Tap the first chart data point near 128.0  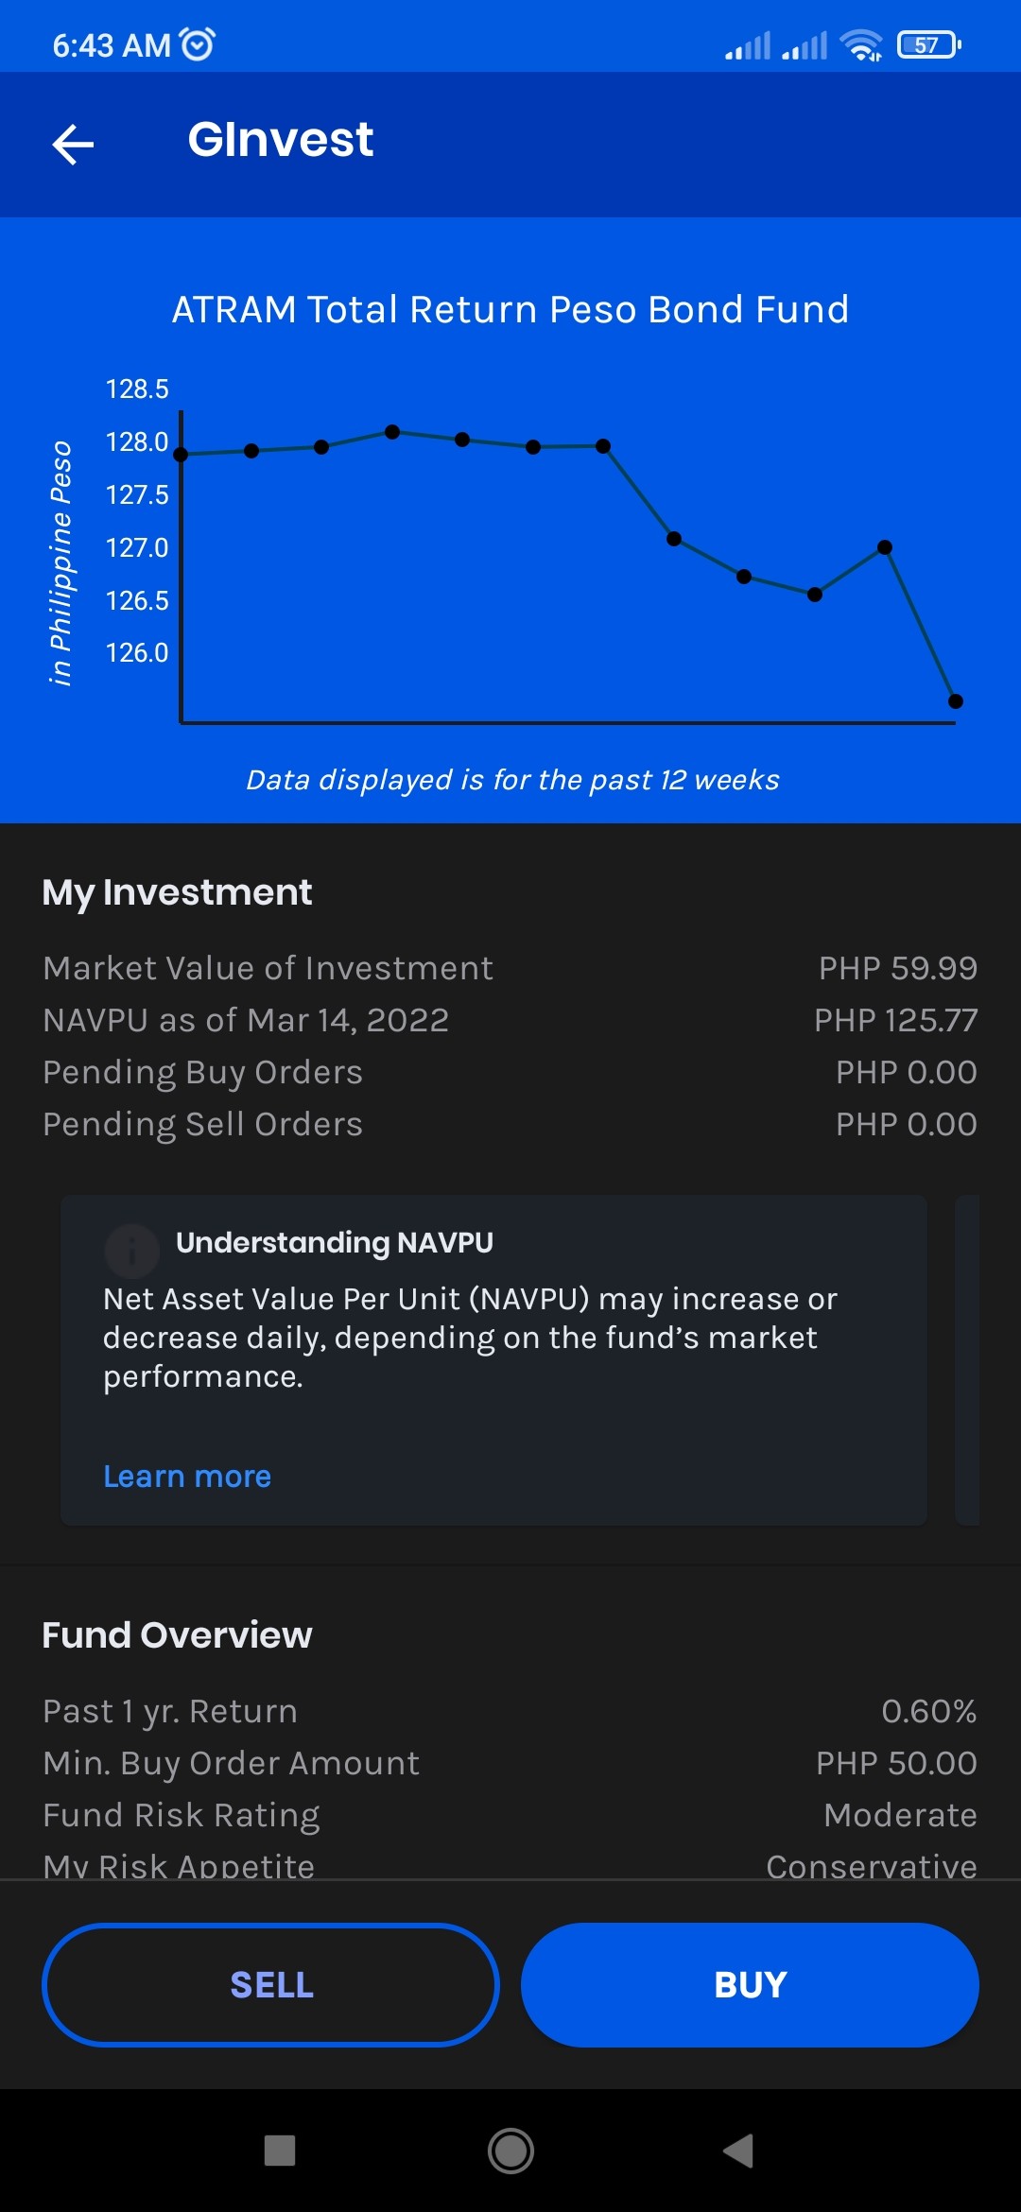pos(182,455)
